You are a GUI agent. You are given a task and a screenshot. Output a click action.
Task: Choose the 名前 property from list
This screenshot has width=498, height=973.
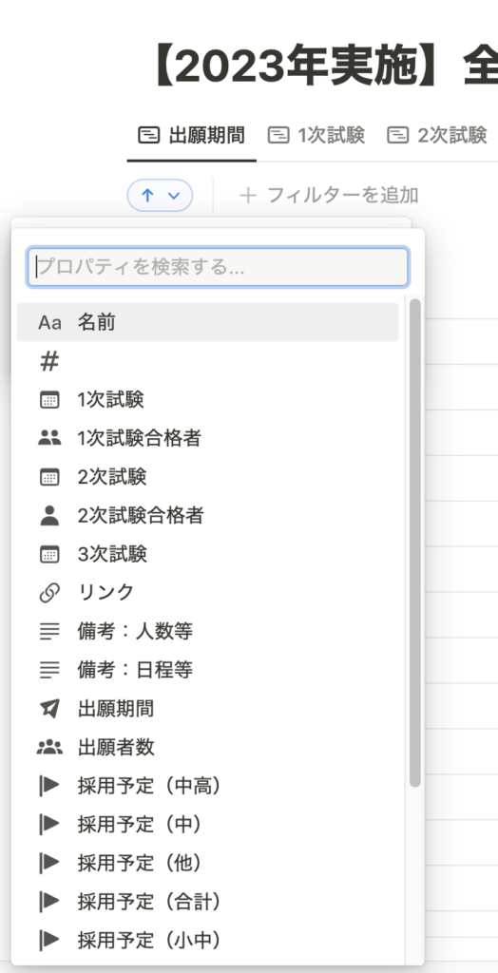[207, 322]
